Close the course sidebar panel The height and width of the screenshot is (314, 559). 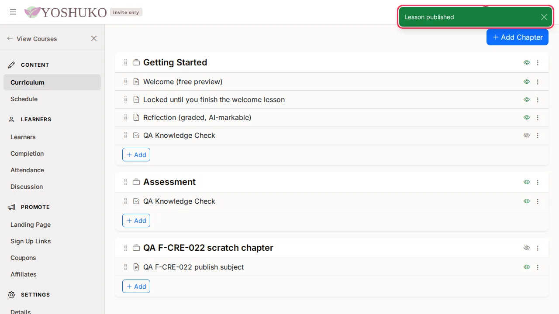tap(94, 38)
